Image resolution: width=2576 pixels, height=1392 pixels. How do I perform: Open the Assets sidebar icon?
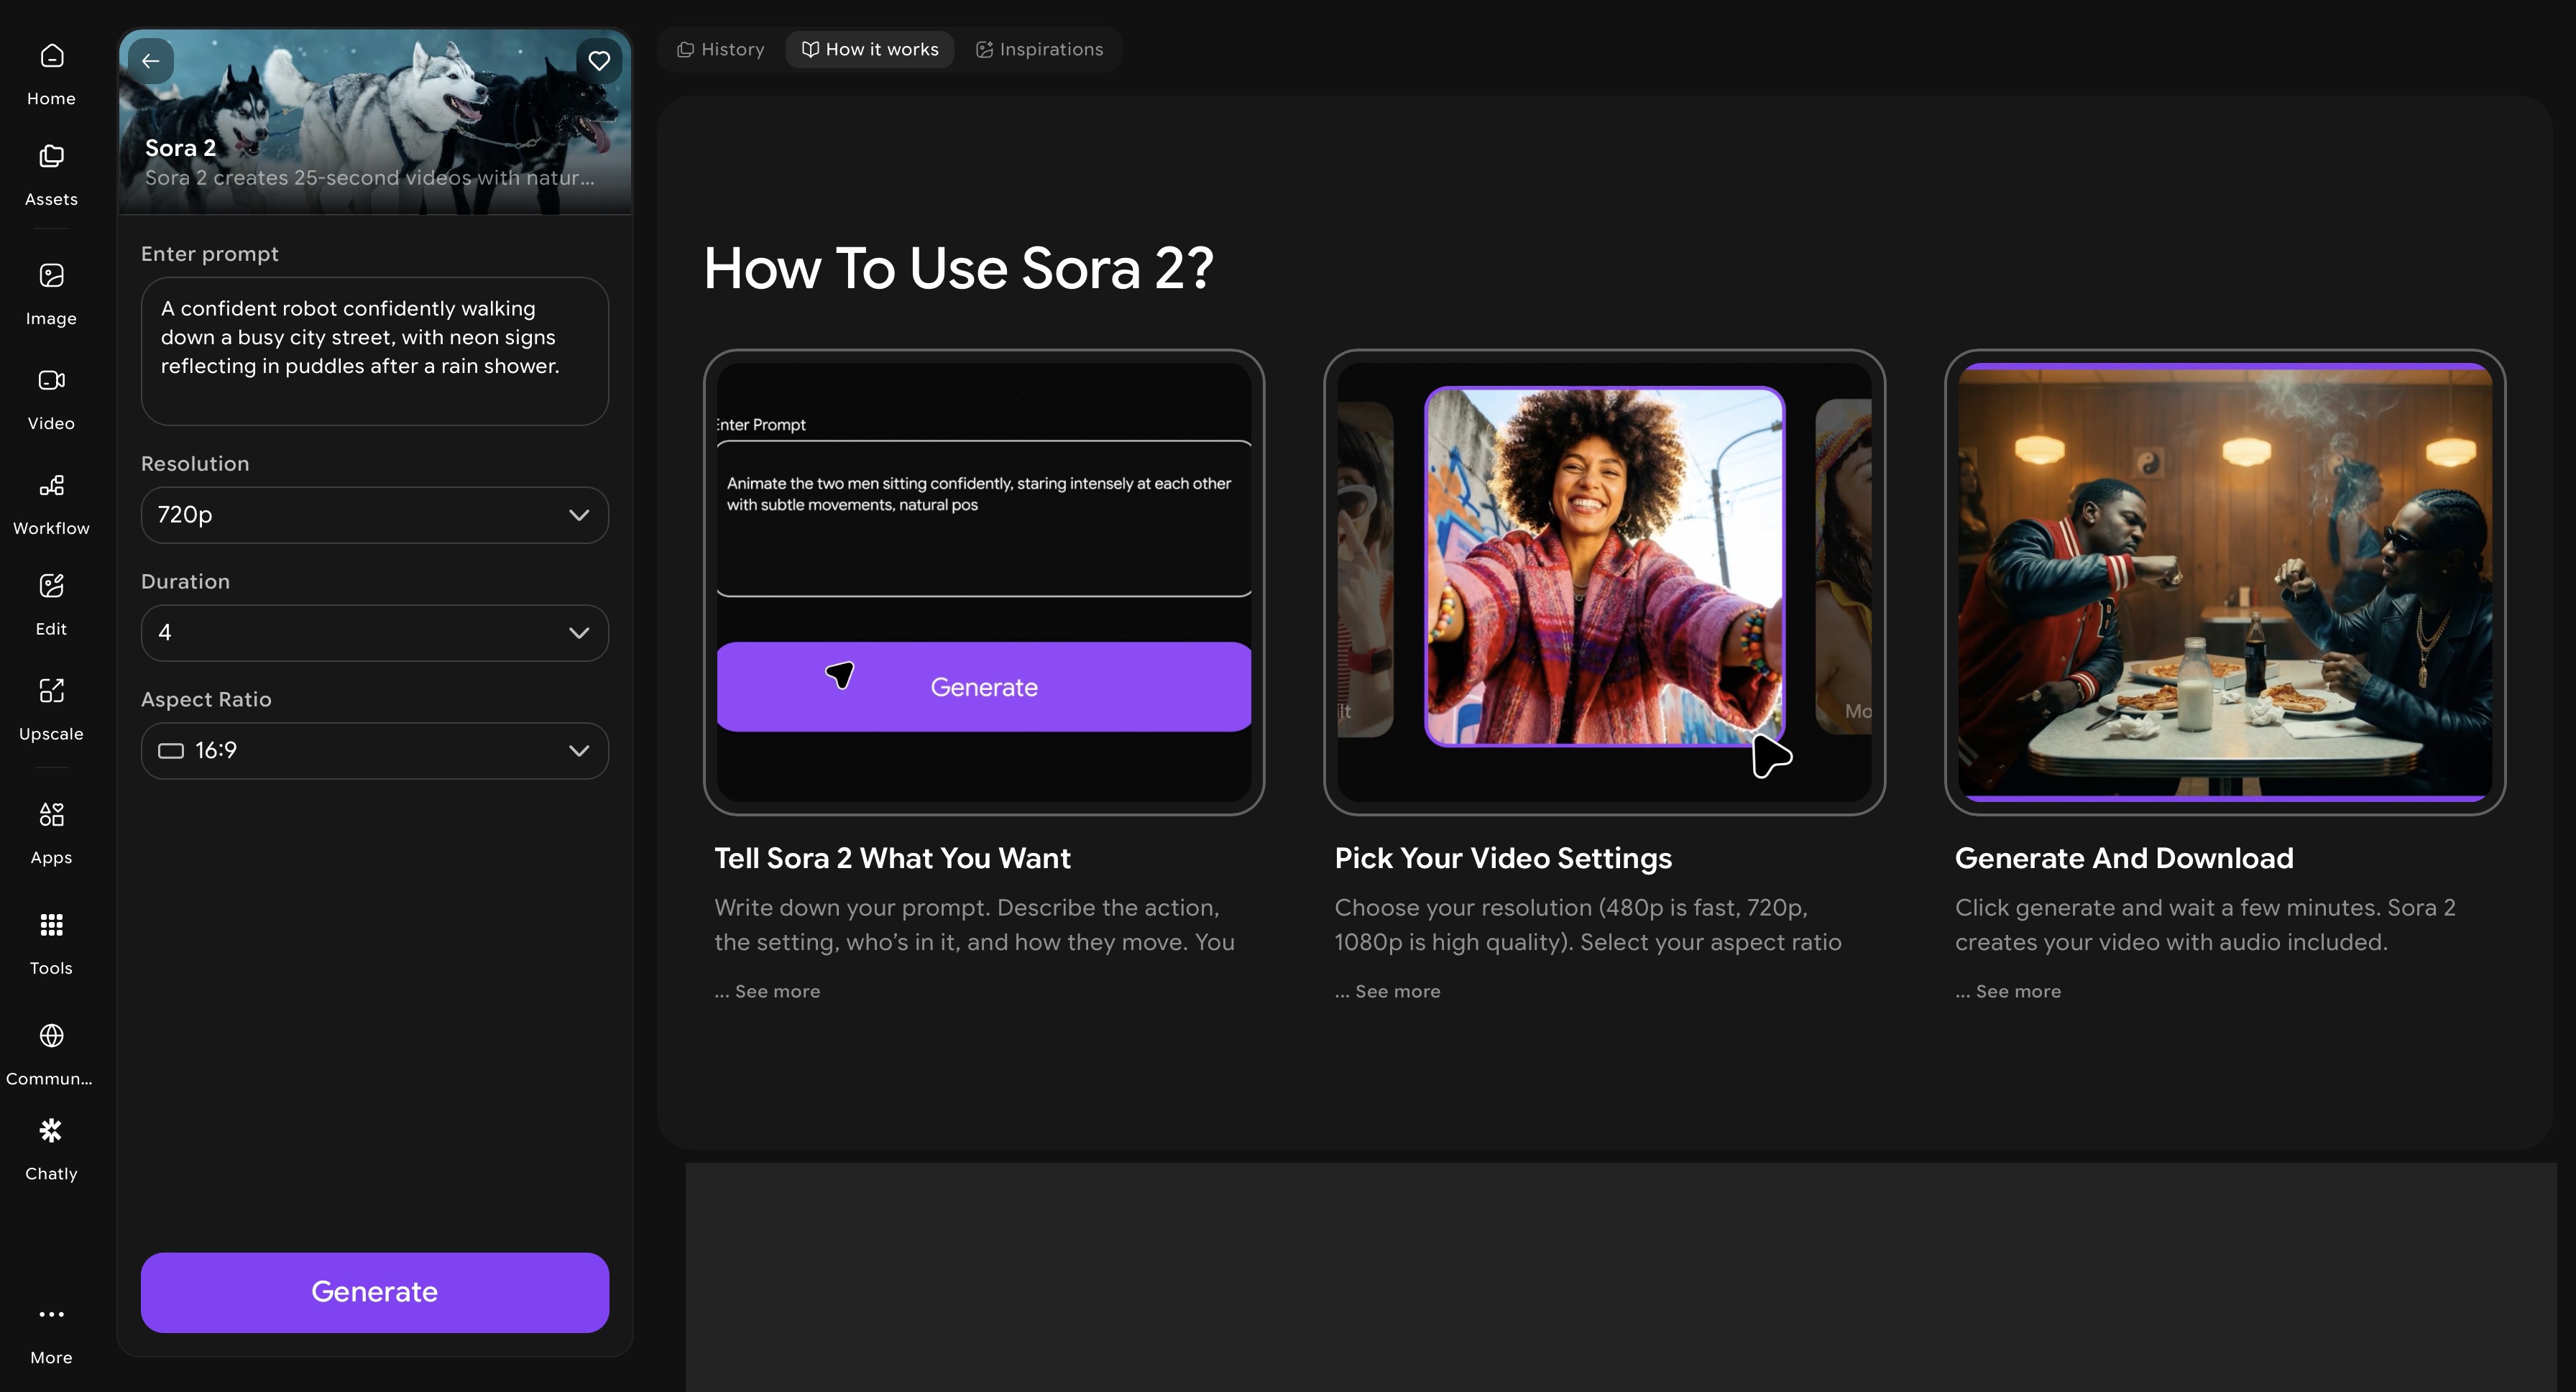(51, 157)
